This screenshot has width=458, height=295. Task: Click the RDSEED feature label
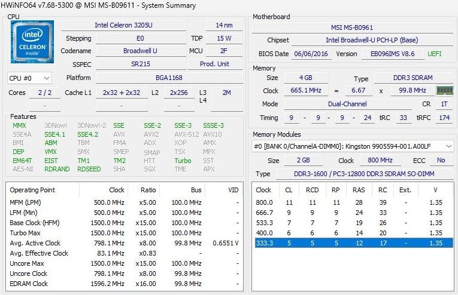tap(88, 169)
